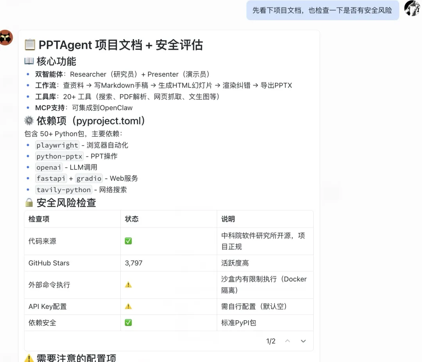This screenshot has height=362, width=422.
Task: Click the MCP支持 bullet line
Action: (84, 108)
